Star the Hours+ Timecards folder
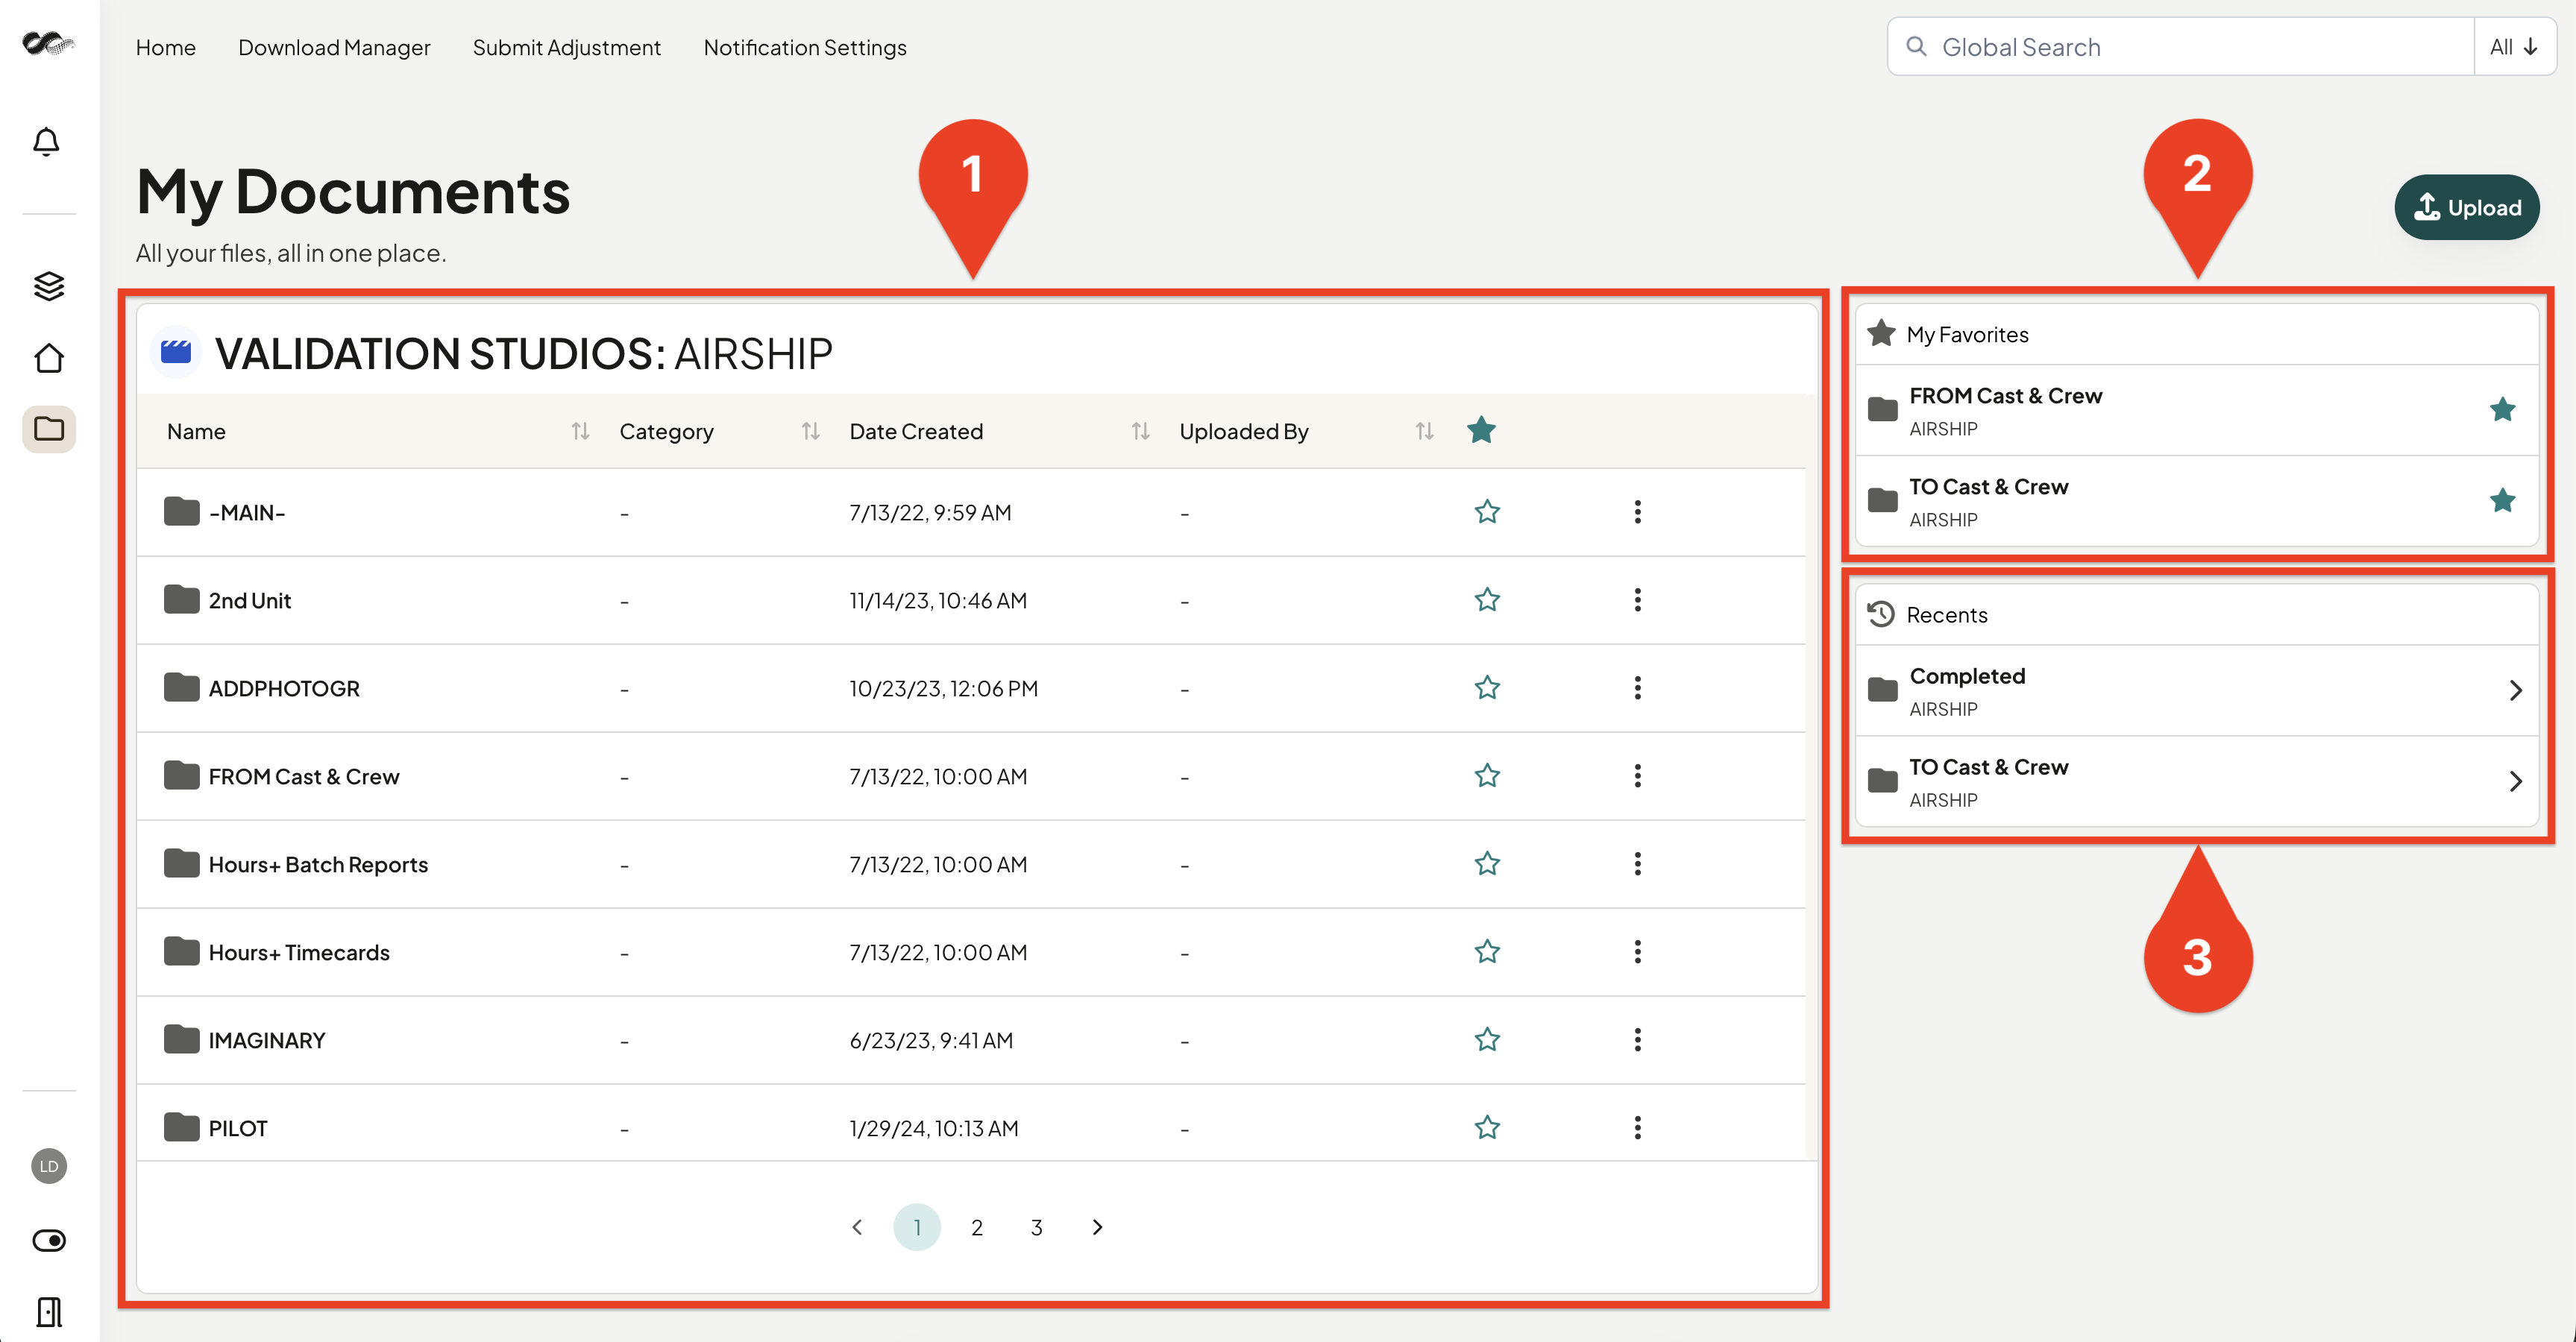Viewport: 2576px width, 1342px height. pyautogui.click(x=1487, y=952)
